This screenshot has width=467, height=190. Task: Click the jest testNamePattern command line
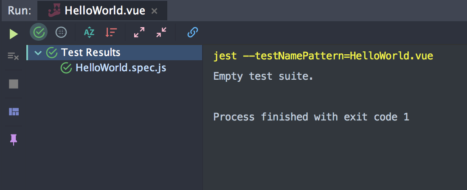[x=323, y=56]
